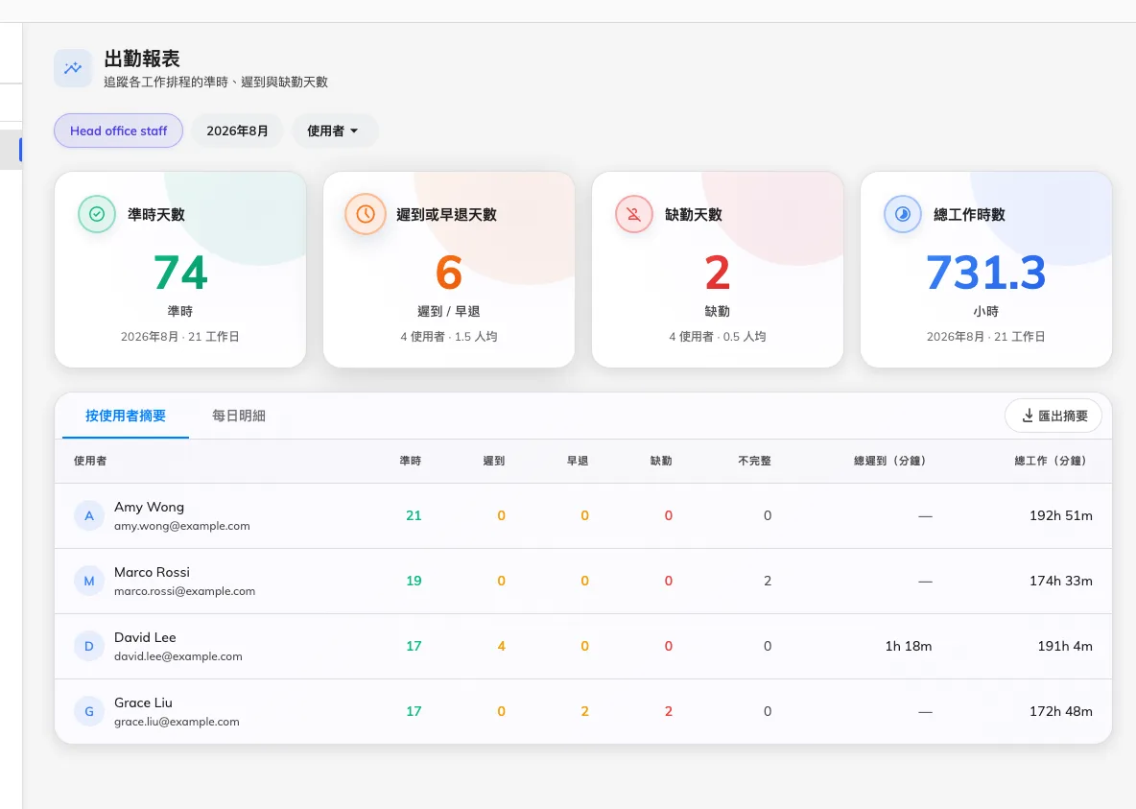Screen dimensions: 1136x809
Task: Click david.lee@example.com email
Action: [178, 656]
